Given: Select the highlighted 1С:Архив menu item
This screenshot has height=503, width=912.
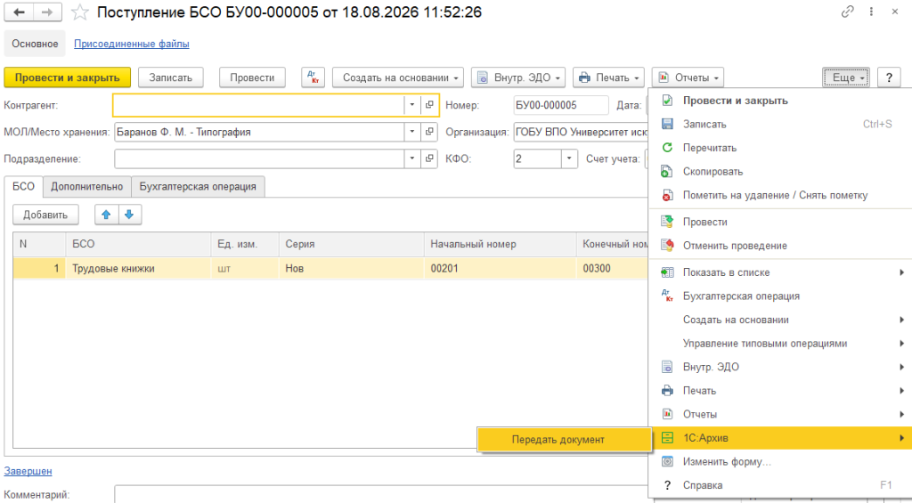Looking at the screenshot, I should coord(780,438).
